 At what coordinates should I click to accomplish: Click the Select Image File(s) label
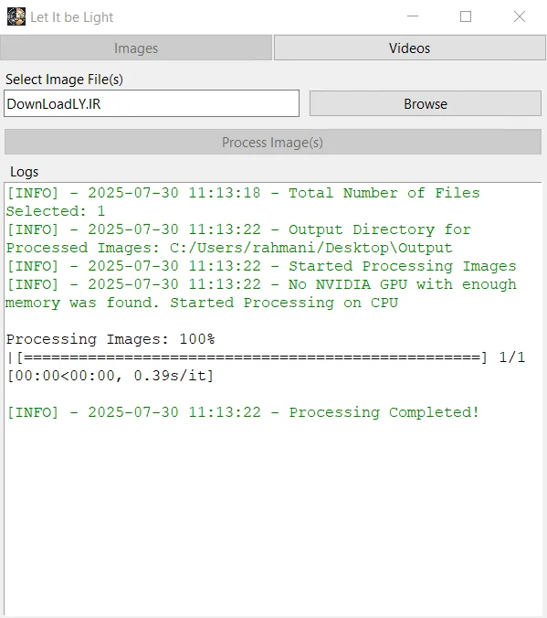[64, 80]
